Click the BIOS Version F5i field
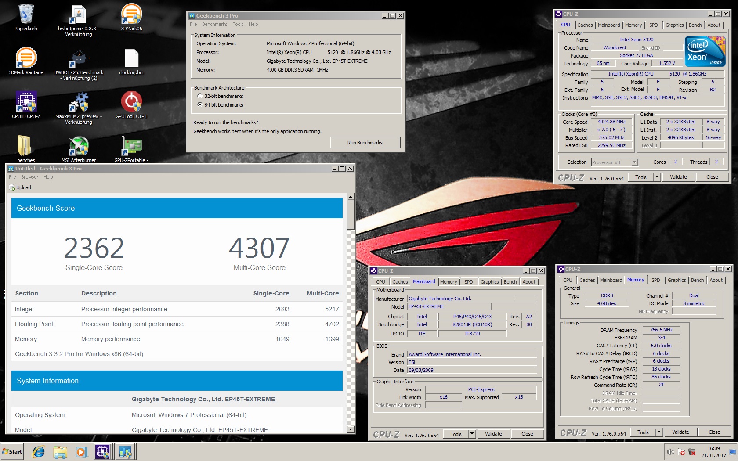 472,362
